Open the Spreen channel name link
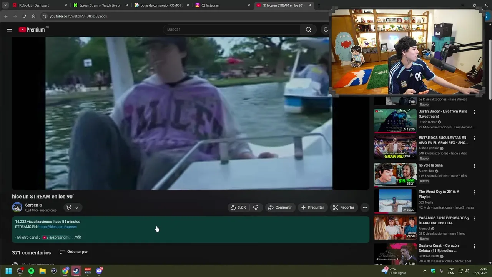Screen dimensions: 492x277 click(32, 205)
